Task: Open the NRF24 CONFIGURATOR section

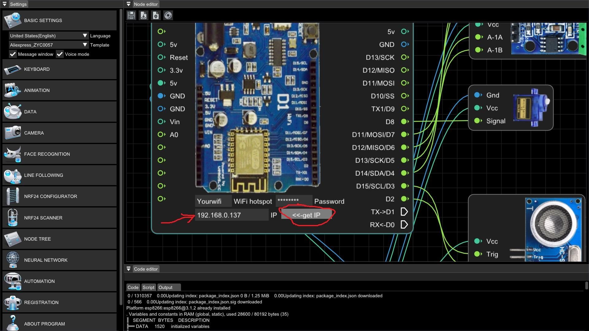Action: point(60,196)
